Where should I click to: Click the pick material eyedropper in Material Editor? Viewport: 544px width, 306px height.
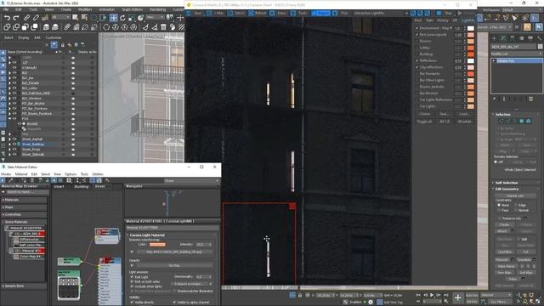tap(11, 180)
